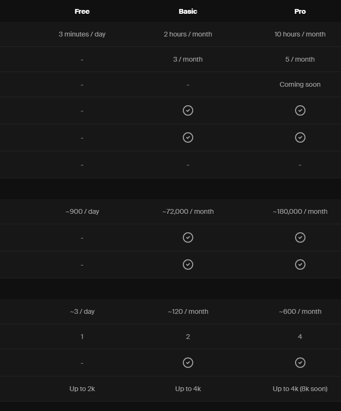Click Basic checkmark just below ~72,000 / month

(x=188, y=237)
